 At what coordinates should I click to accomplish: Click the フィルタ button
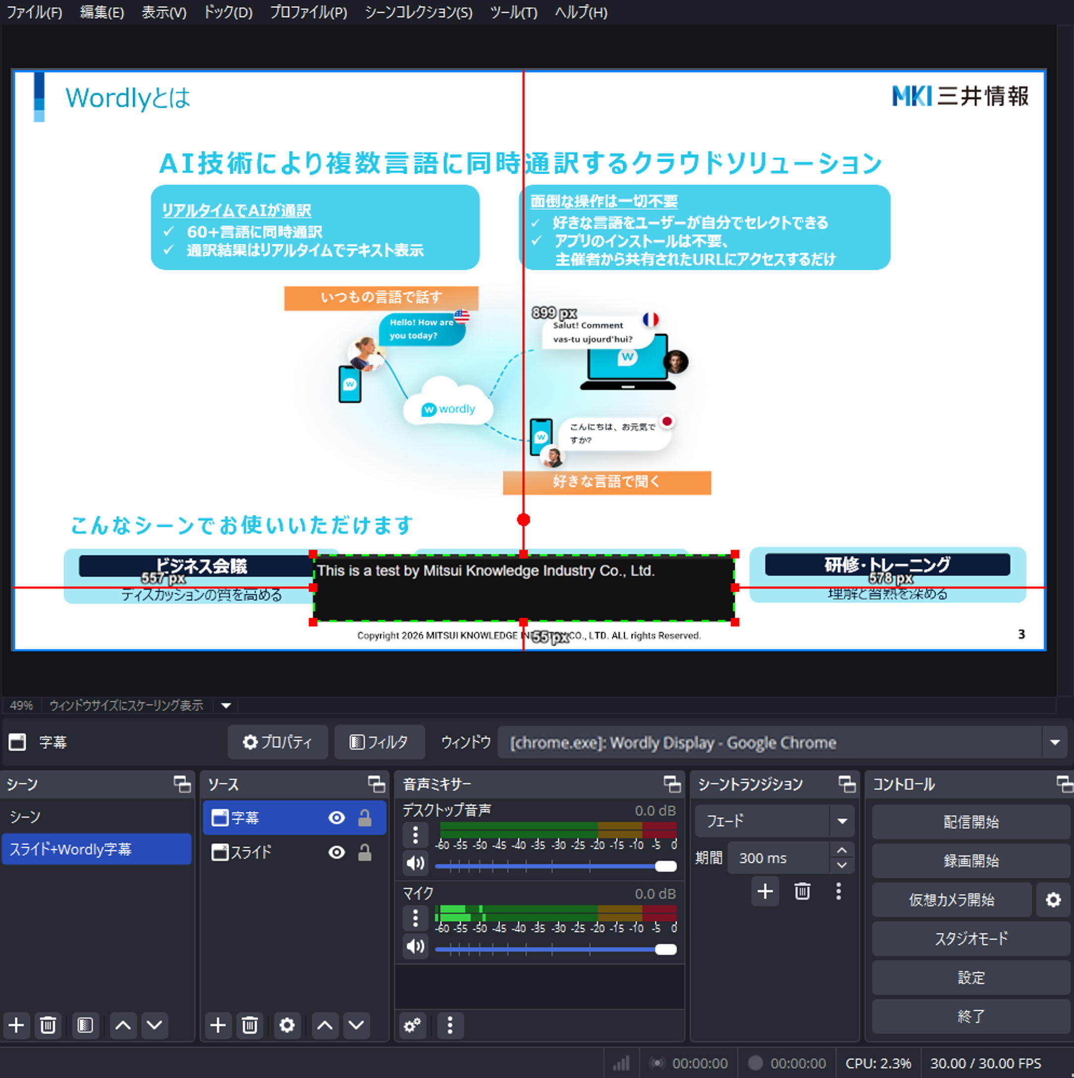coord(379,742)
